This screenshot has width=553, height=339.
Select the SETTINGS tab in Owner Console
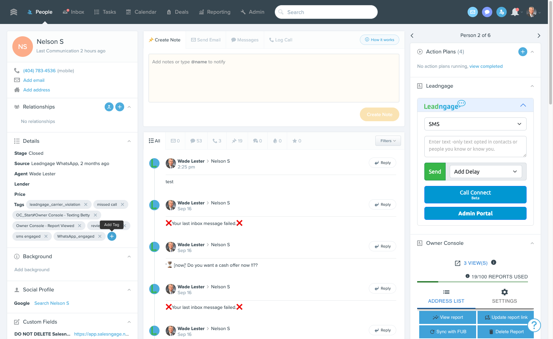(505, 297)
